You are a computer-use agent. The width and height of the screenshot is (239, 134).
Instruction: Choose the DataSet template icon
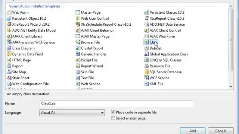[146, 48]
